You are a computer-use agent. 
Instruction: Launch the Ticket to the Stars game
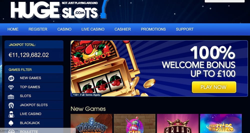coord(221,123)
